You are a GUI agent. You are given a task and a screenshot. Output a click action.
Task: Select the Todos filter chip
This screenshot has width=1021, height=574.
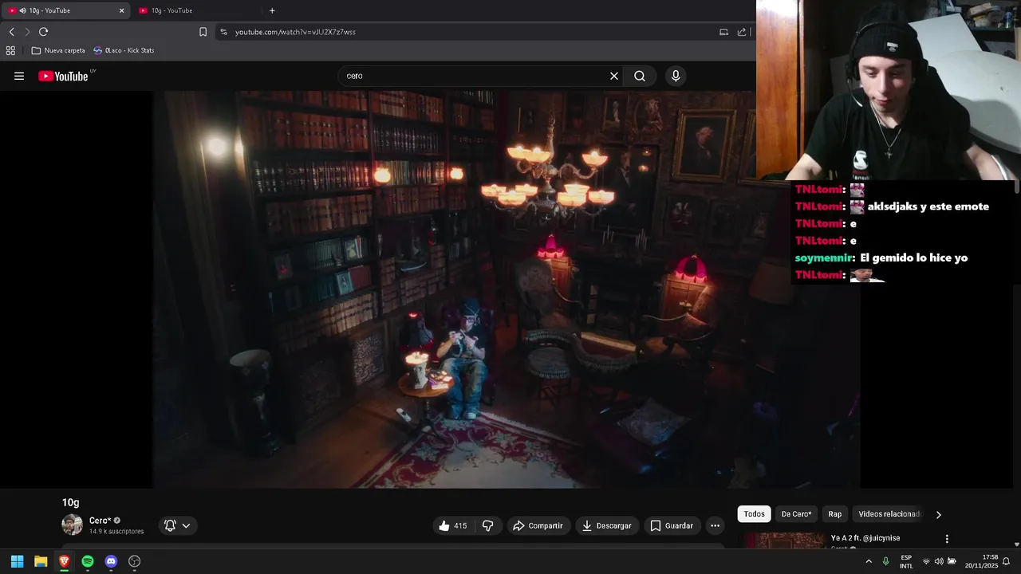click(x=755, y=514)
